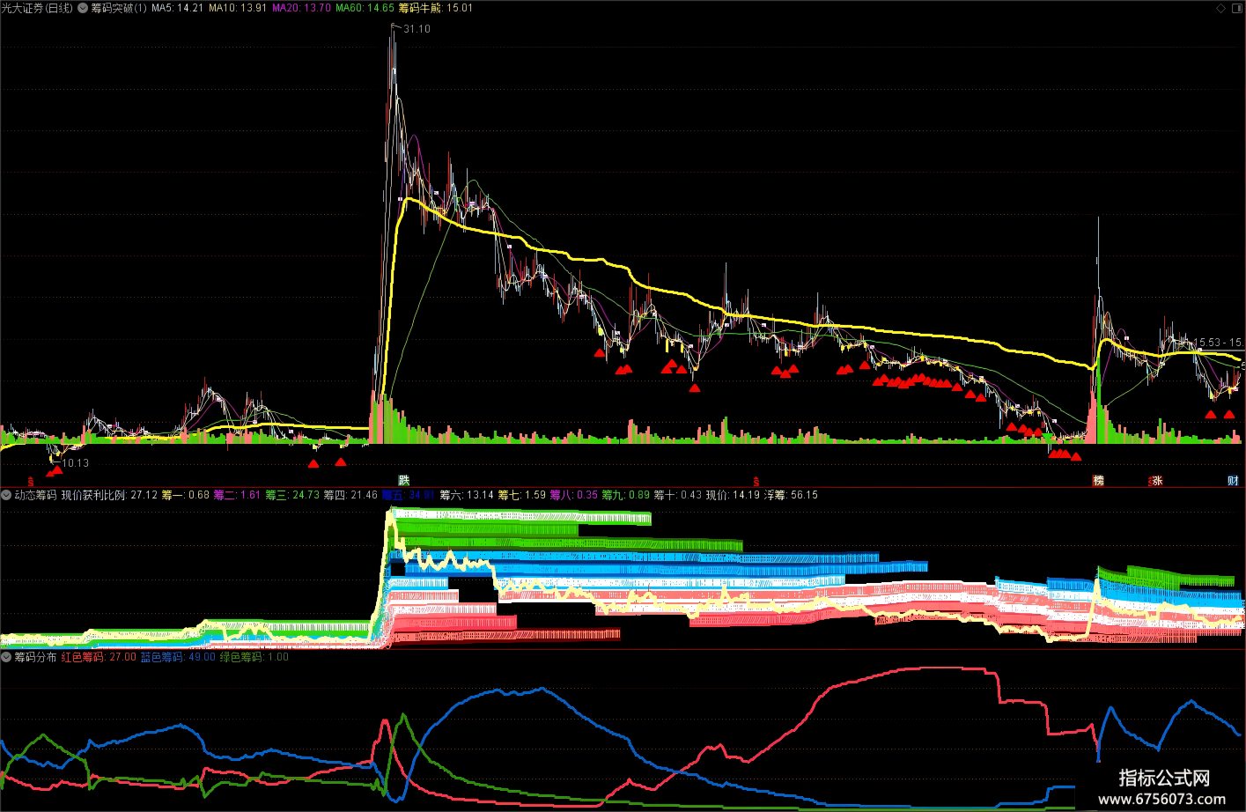Click the 榜 info marker icon
This screenshot has height=812, width=1246.
click(1098, 480)
